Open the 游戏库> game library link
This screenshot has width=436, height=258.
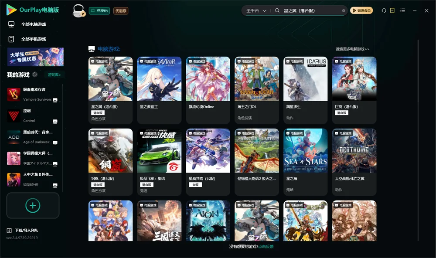tap(54, 75)
